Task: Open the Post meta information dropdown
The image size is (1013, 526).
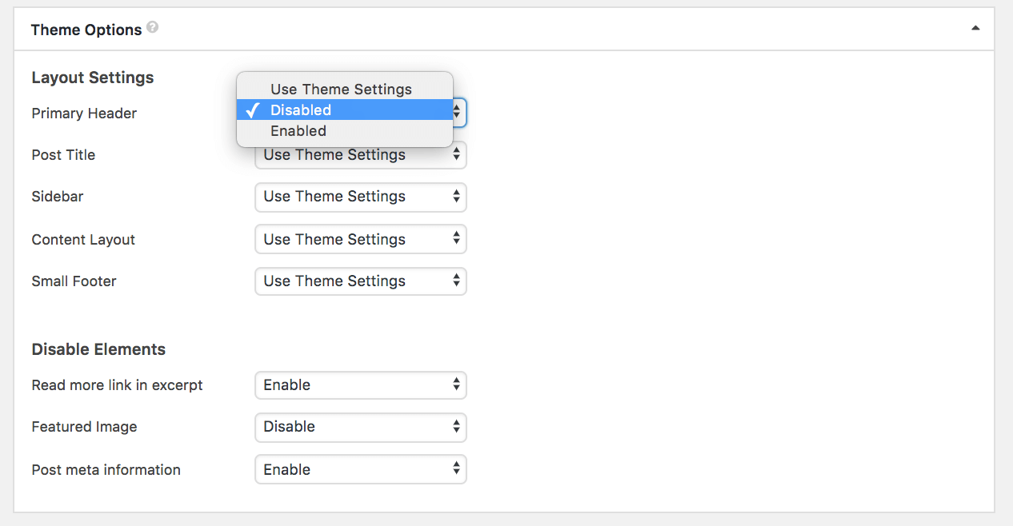Action: pos(361,469)
